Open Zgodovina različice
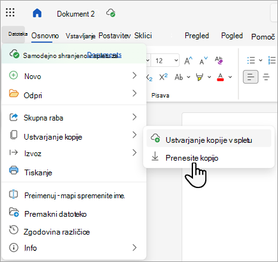 click(73, 231)
